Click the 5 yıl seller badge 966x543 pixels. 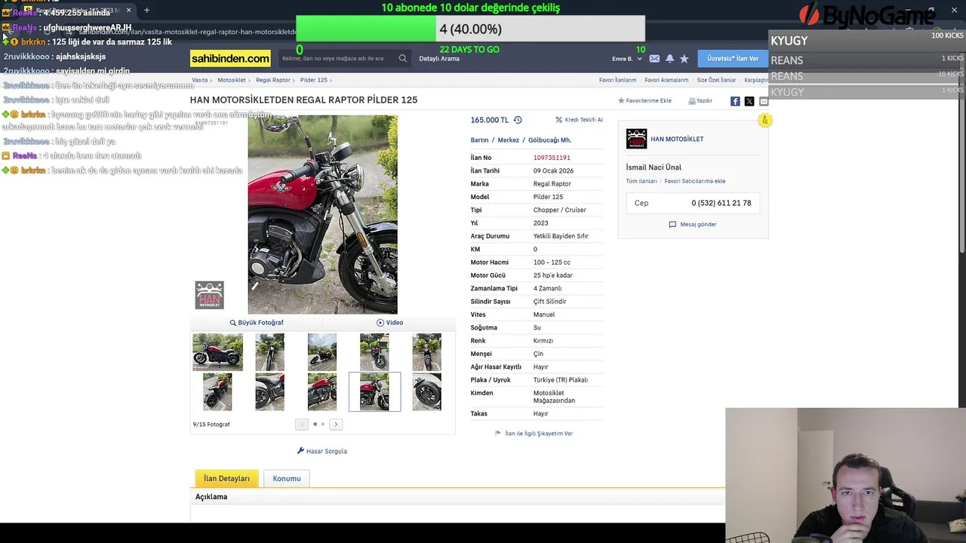764,120
